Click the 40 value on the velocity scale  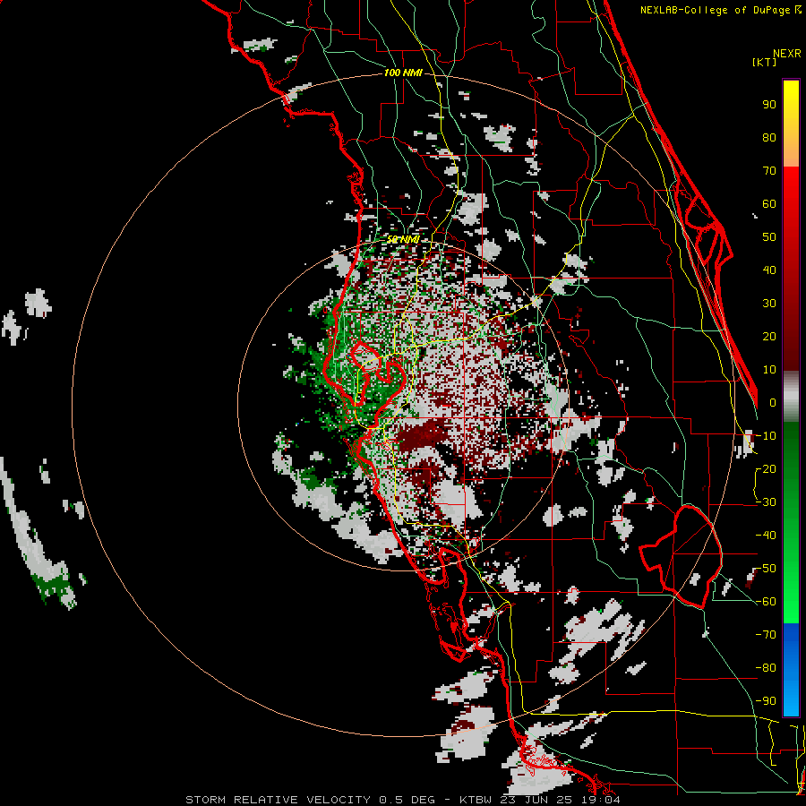tap(769, 270)
